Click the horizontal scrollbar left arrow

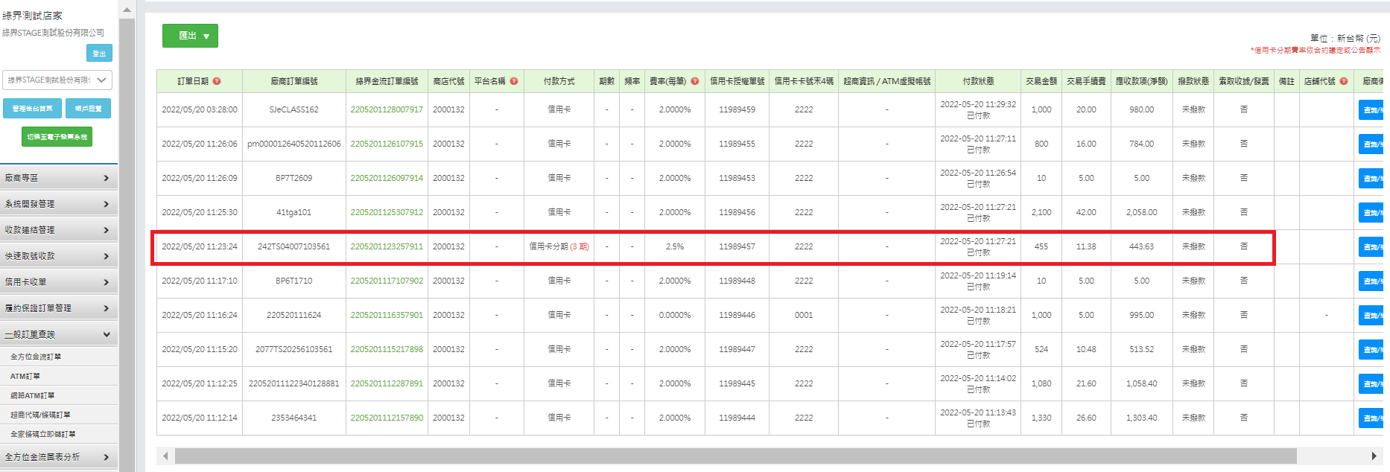[x=165, y=456]
